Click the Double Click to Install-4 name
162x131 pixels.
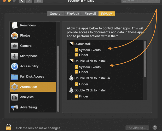click(92, 78)
